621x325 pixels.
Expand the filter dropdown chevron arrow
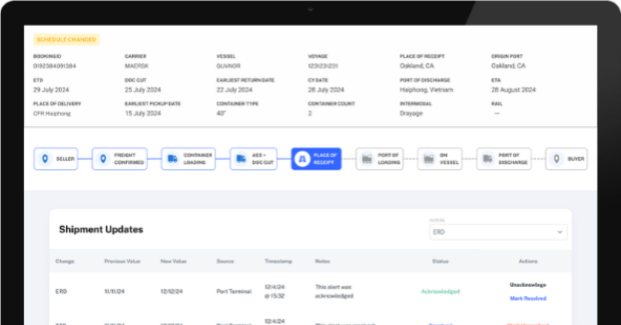click(559, 232)
